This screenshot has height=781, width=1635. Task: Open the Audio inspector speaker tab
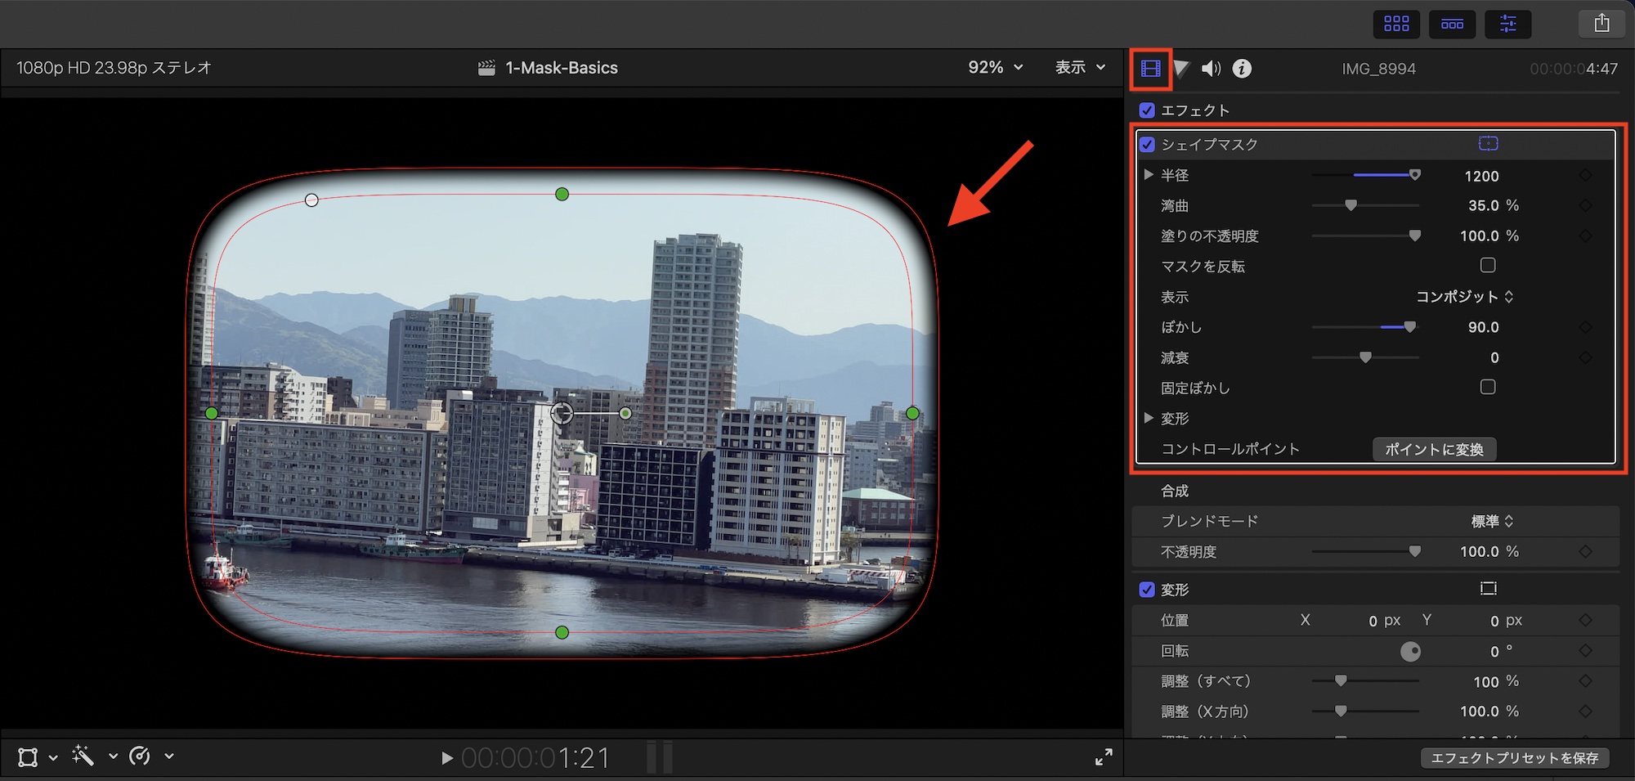(1211, 69)
